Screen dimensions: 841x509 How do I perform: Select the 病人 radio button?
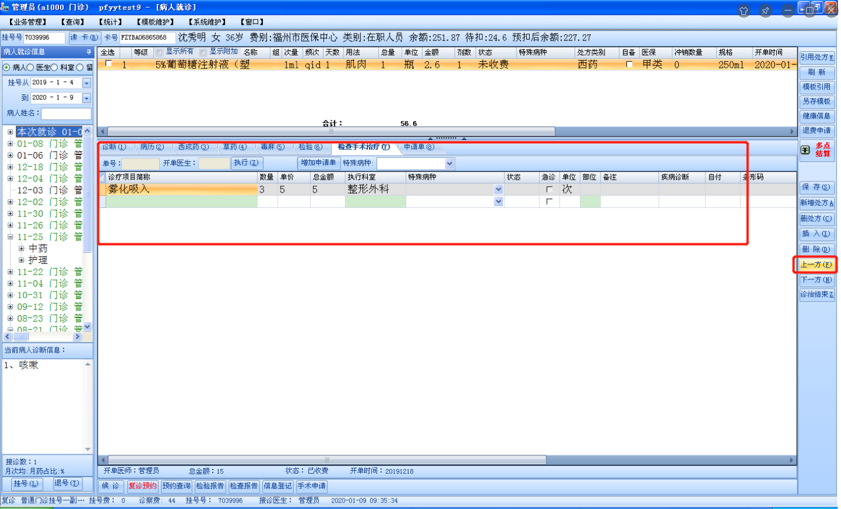click(x=7, y=67)
